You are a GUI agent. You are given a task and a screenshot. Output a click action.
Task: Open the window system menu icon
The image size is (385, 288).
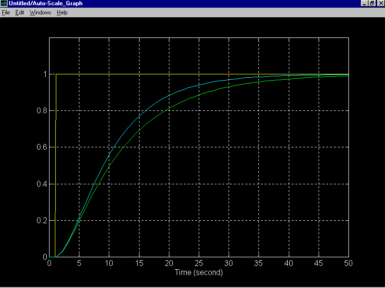pos(4,3)
